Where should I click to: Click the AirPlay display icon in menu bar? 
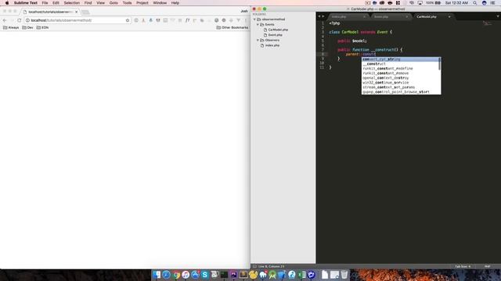click(420, 3)
